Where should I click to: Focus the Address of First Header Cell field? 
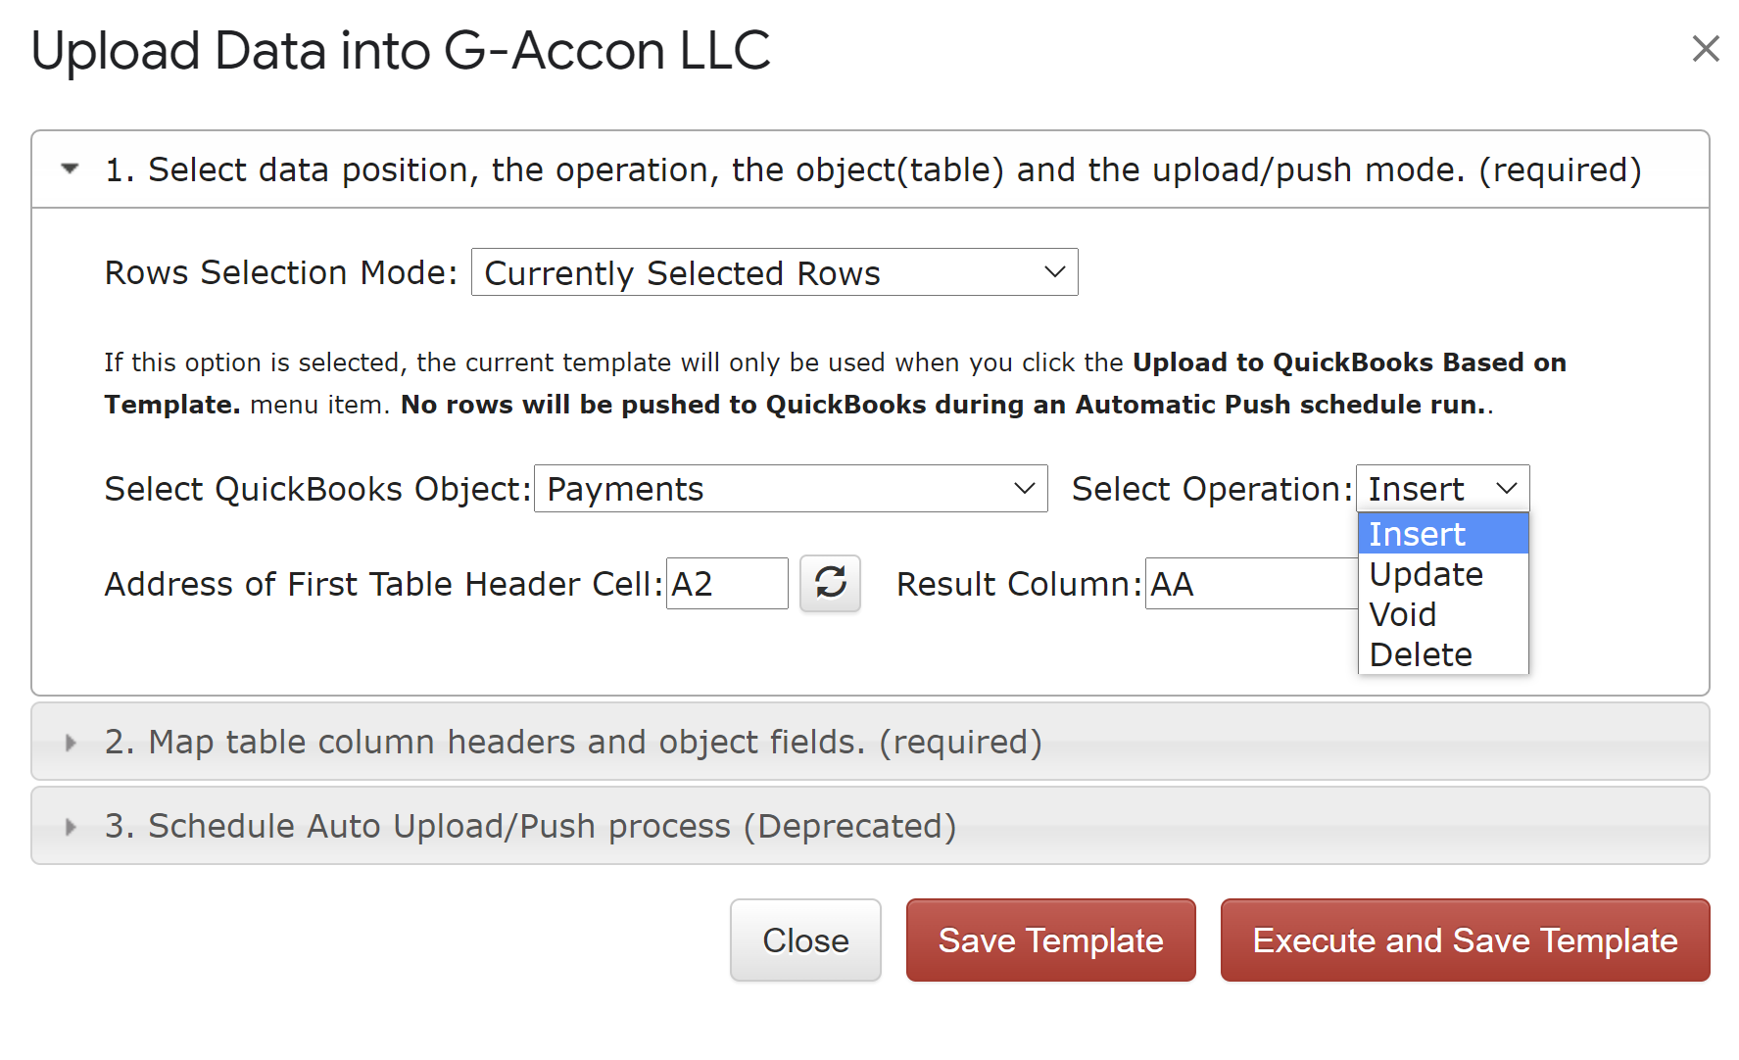point(726,584)
